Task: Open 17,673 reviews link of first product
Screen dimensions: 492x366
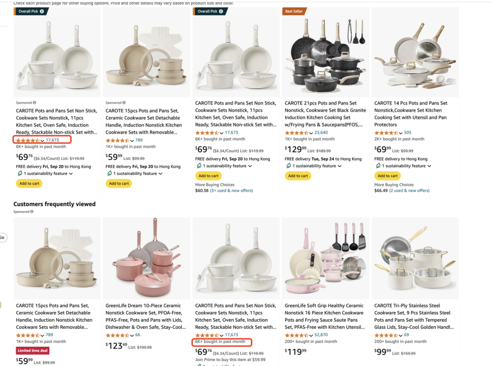Action: 52,140
